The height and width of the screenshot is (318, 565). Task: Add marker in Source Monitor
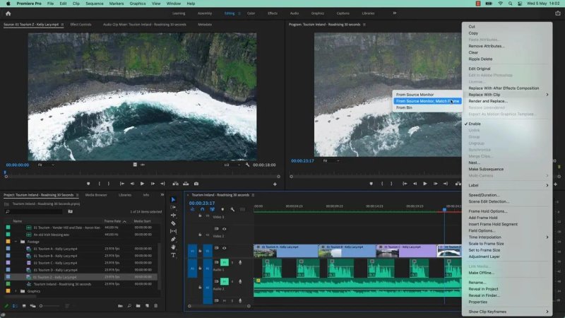pos(88,184)
